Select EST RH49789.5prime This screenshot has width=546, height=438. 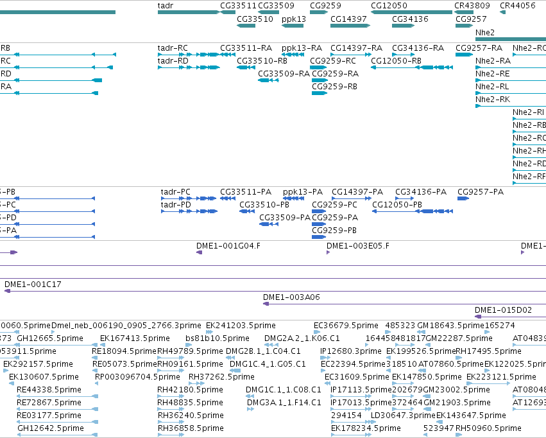pyautogui.click(x=171, y=358)
